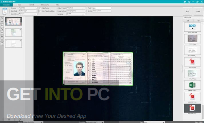The height and width of the screenshot is (123, 204).
Task: Open the Sort By dropdown
Action: (102, 11)
